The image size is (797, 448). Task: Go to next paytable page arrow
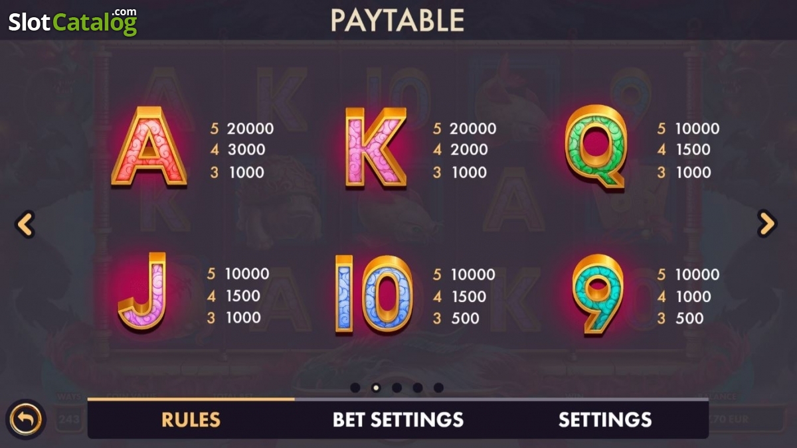pyautogui.click(x=767, y=224)
